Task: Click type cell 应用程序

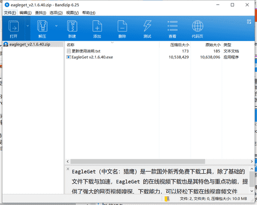Action: (231, 57)
